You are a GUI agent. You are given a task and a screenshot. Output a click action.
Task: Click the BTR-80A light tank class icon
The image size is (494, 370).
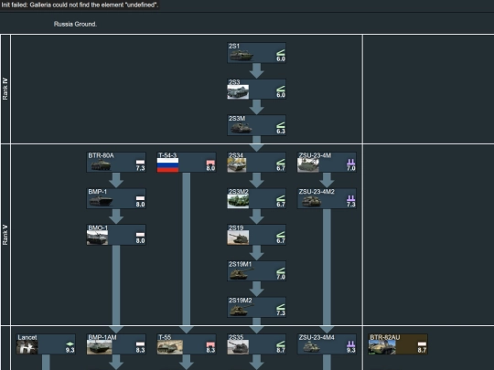[140, 163]
